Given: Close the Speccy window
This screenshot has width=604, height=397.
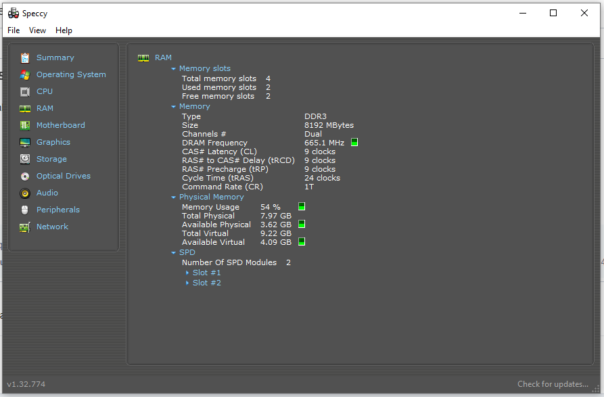Looking at the screenshot, I should [584, 13].
